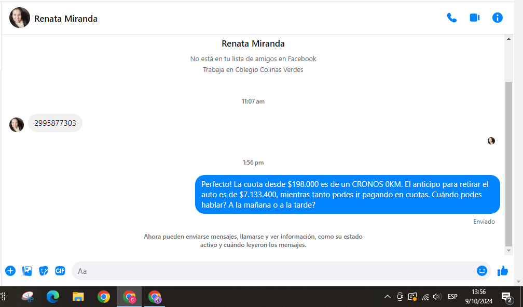Open the conversation information panel
Screen dimensions: 523x307
(497, 18)
